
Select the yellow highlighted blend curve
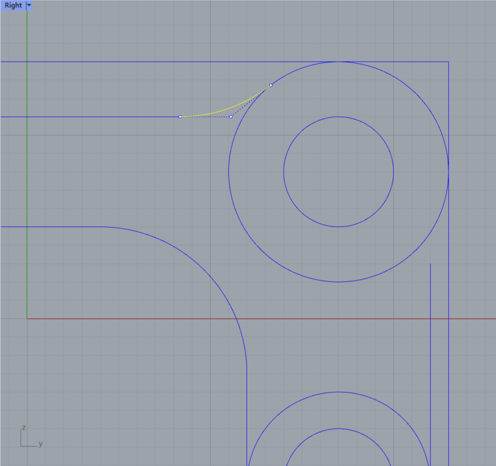pyautogui.click(x=228, y=108)
